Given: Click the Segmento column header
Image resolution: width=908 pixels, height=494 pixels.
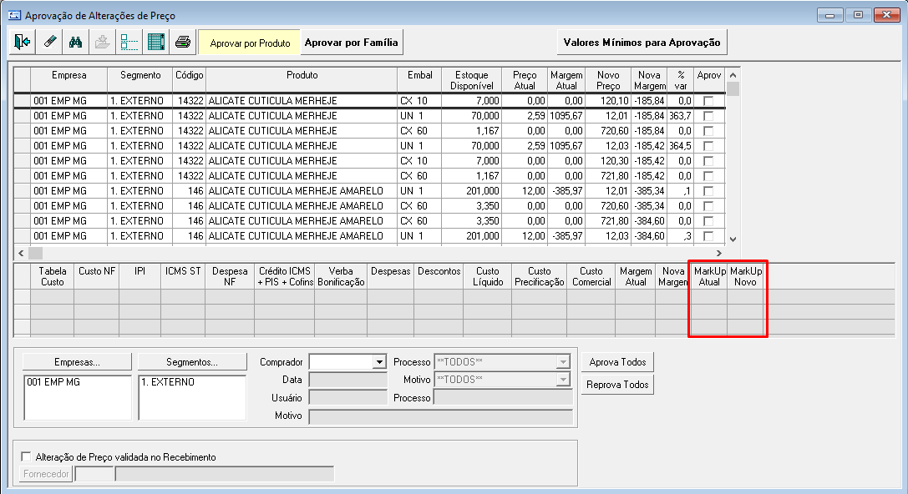Looking at the screenshot, I should click(x=140, y=80).
